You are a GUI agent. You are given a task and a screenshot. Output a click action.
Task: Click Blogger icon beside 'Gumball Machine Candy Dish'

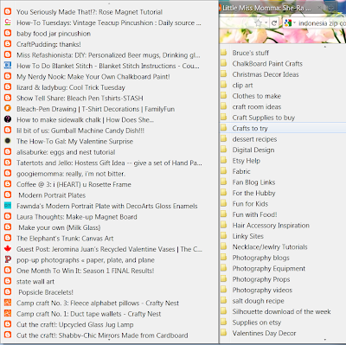(8, 130)
